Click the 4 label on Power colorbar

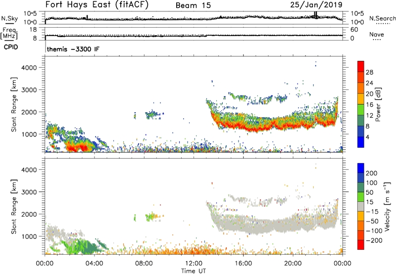tap(367, 137)
